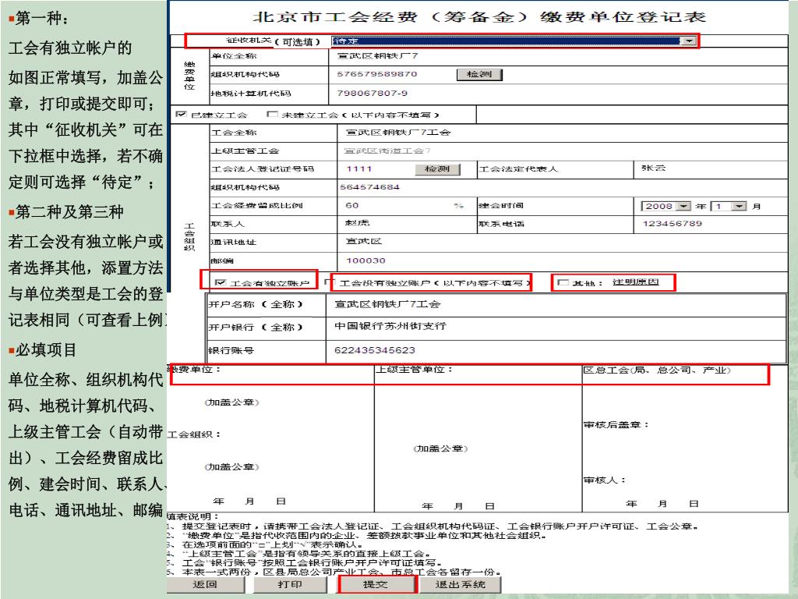Check the 其他 checkbox
Viewport: 798px width, 599px height.
click(x=563, y=282)
